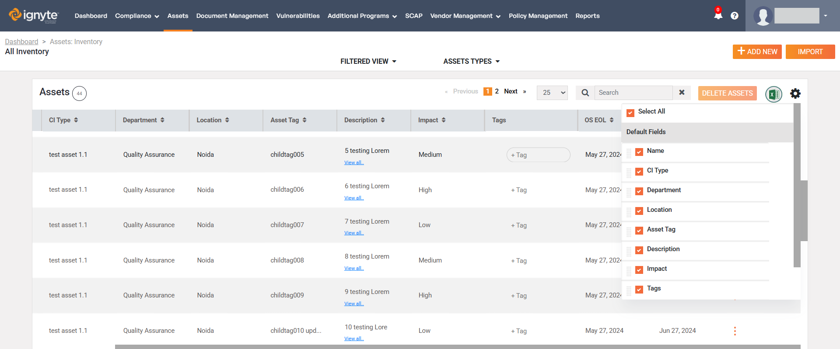
Task: Uncheck the Name field checkbox
Action: point(639,152)
